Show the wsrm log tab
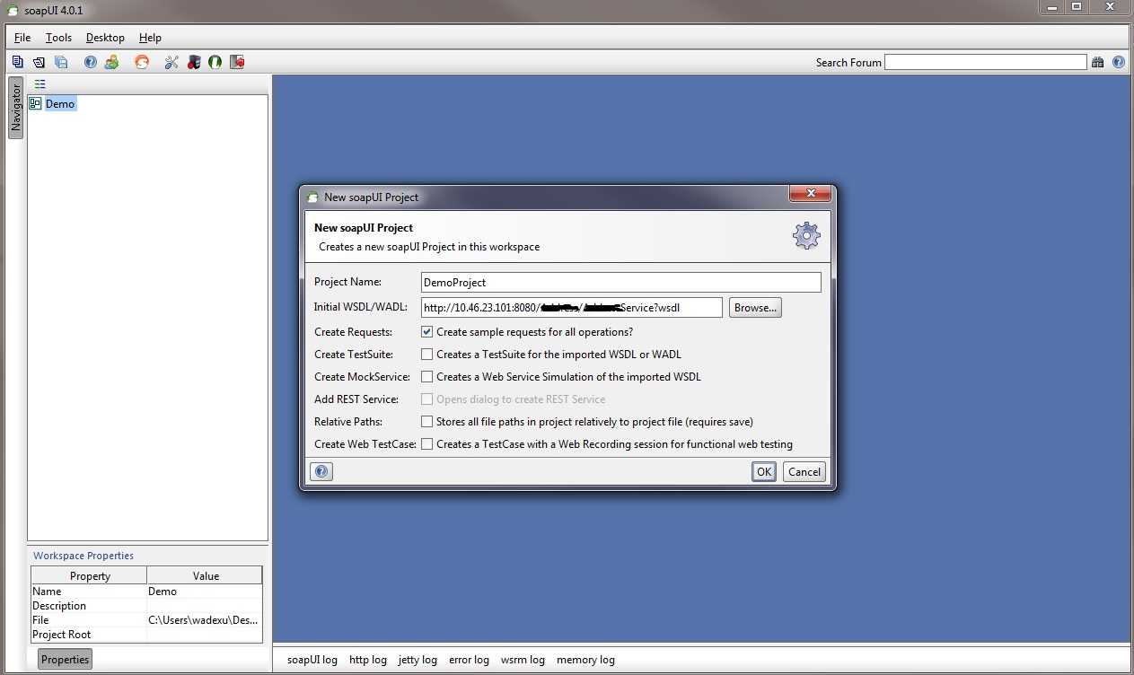Viewport: 1134px width, 675px height. (x=523, y=660)
